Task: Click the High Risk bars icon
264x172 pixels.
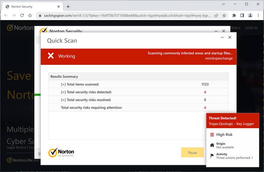Action: (212, 135)
